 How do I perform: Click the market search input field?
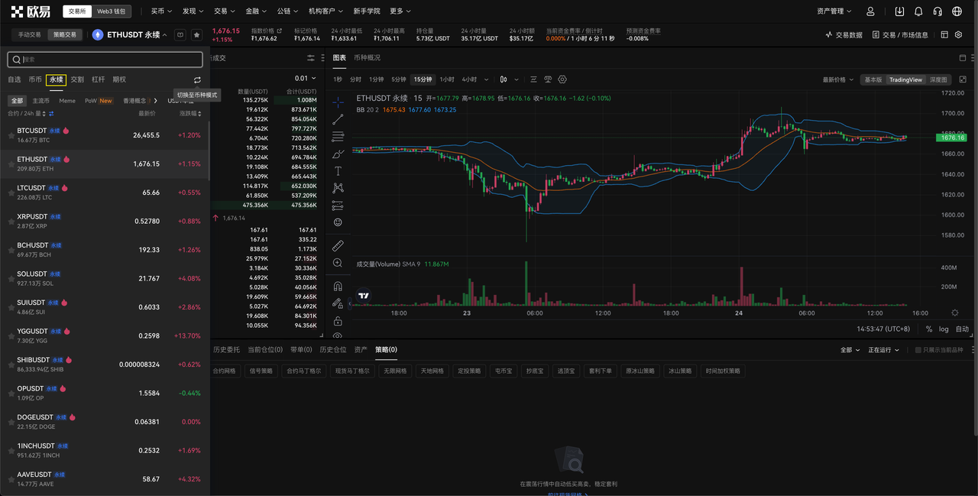coord(105,59)
